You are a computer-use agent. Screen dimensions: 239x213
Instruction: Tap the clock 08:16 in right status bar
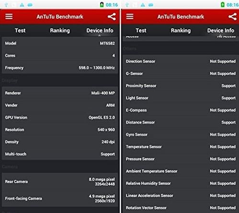click(x=233, y=5)
